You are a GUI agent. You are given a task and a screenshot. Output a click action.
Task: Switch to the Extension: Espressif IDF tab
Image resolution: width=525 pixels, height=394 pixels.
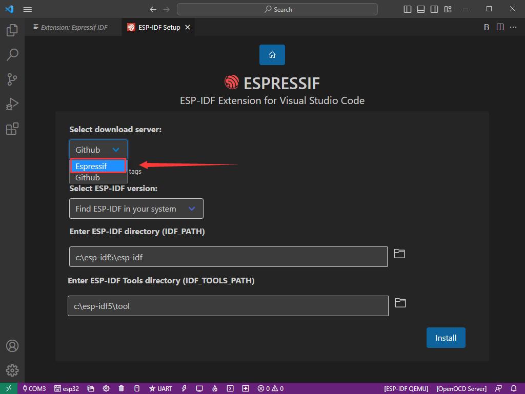[71, 27]
